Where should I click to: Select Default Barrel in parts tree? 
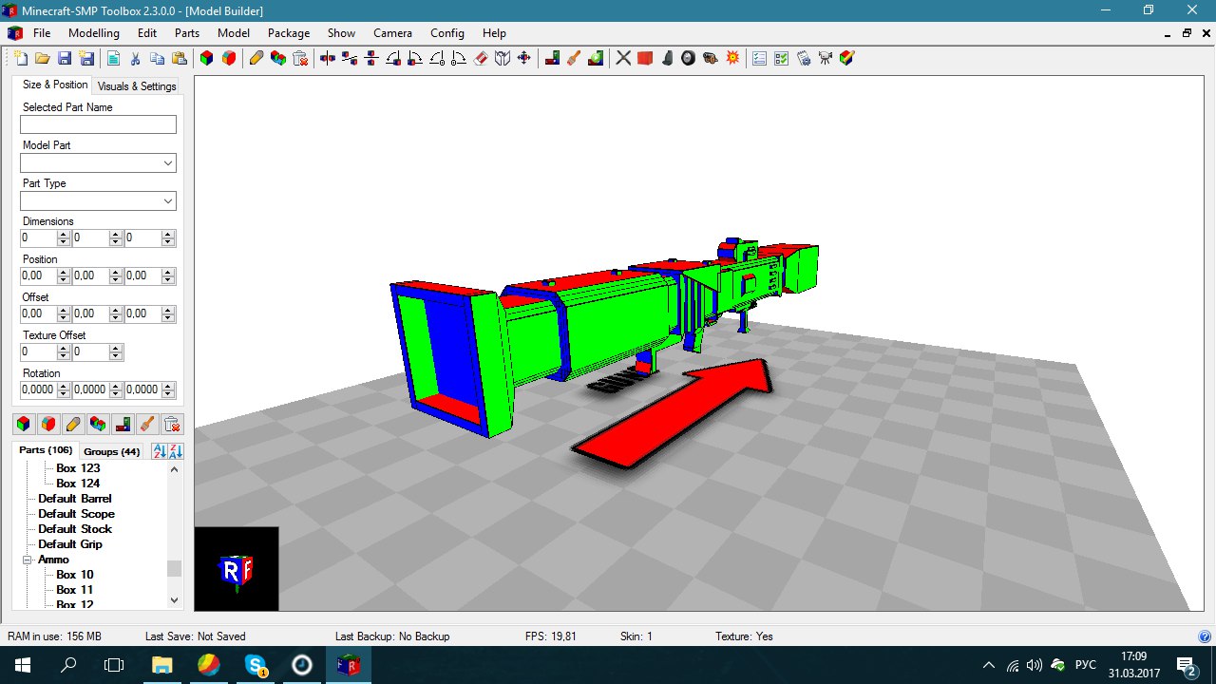(x=75, y=499)
